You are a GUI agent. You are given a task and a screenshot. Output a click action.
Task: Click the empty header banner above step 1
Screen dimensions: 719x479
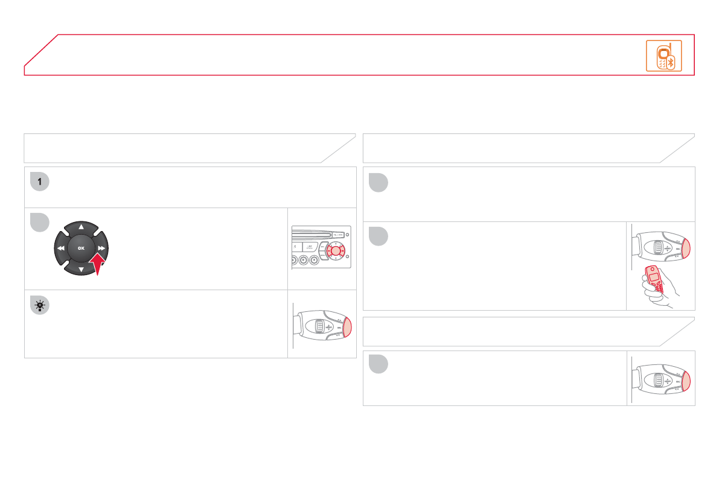[189, 148]
